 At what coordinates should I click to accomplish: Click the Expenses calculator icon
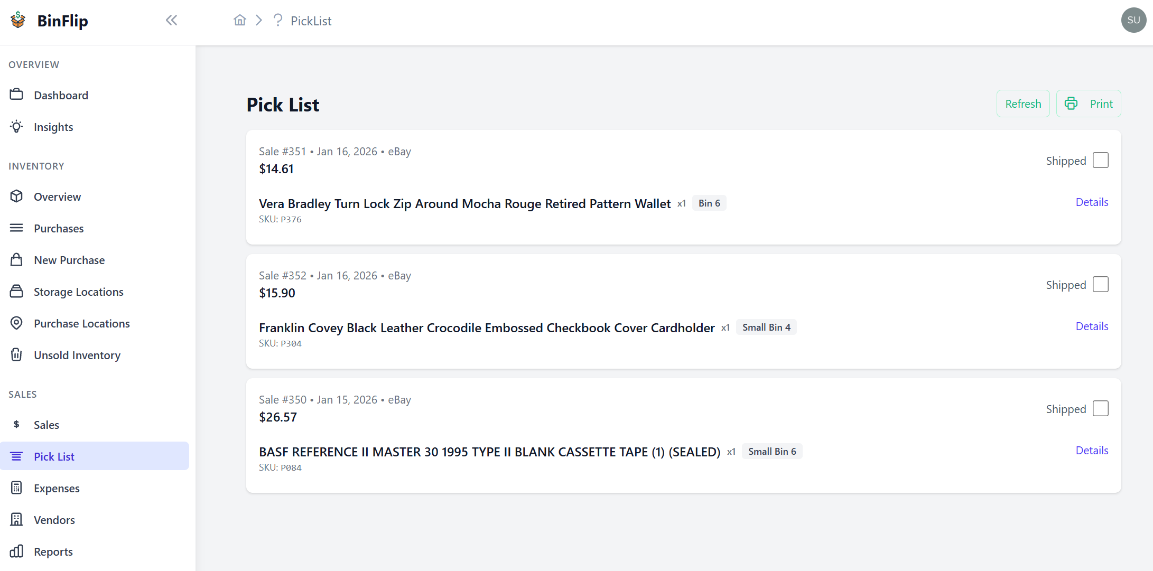pos(16,488)
